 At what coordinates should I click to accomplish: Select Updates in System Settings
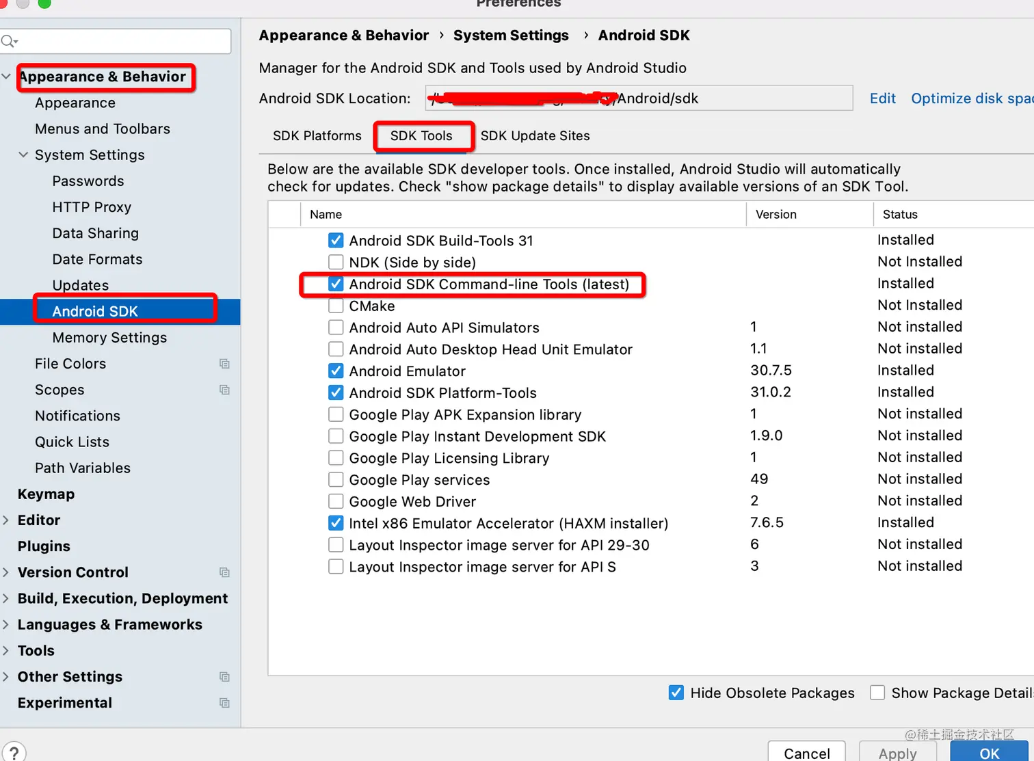[x=81, y=285]
